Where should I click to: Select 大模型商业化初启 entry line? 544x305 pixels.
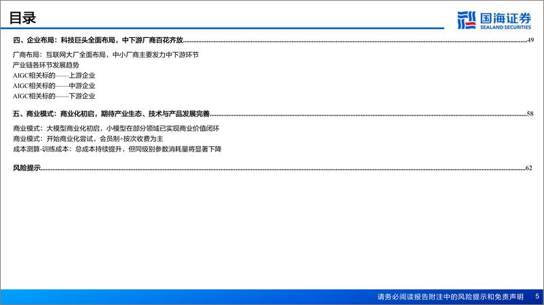pyautogui.click(x=116, y=128)
